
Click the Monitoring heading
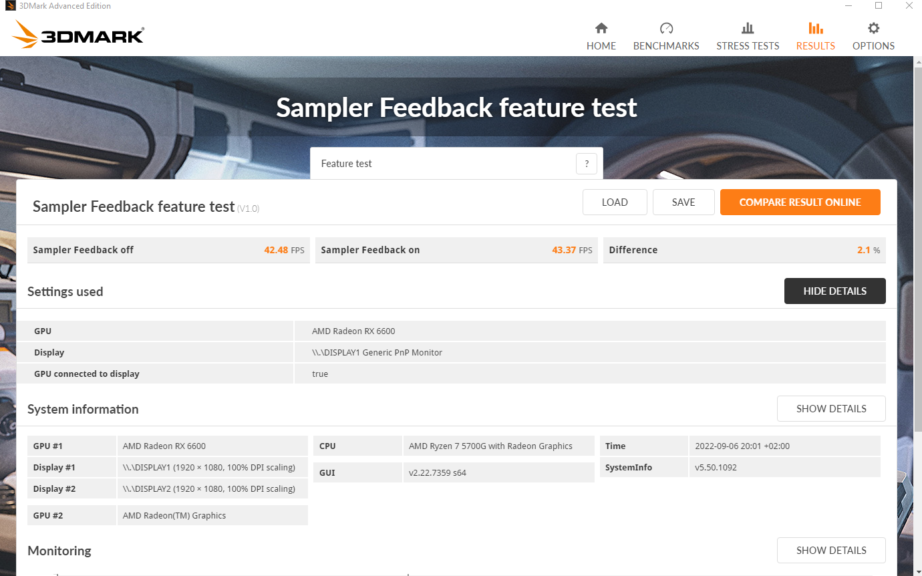[x=59, y=551]
